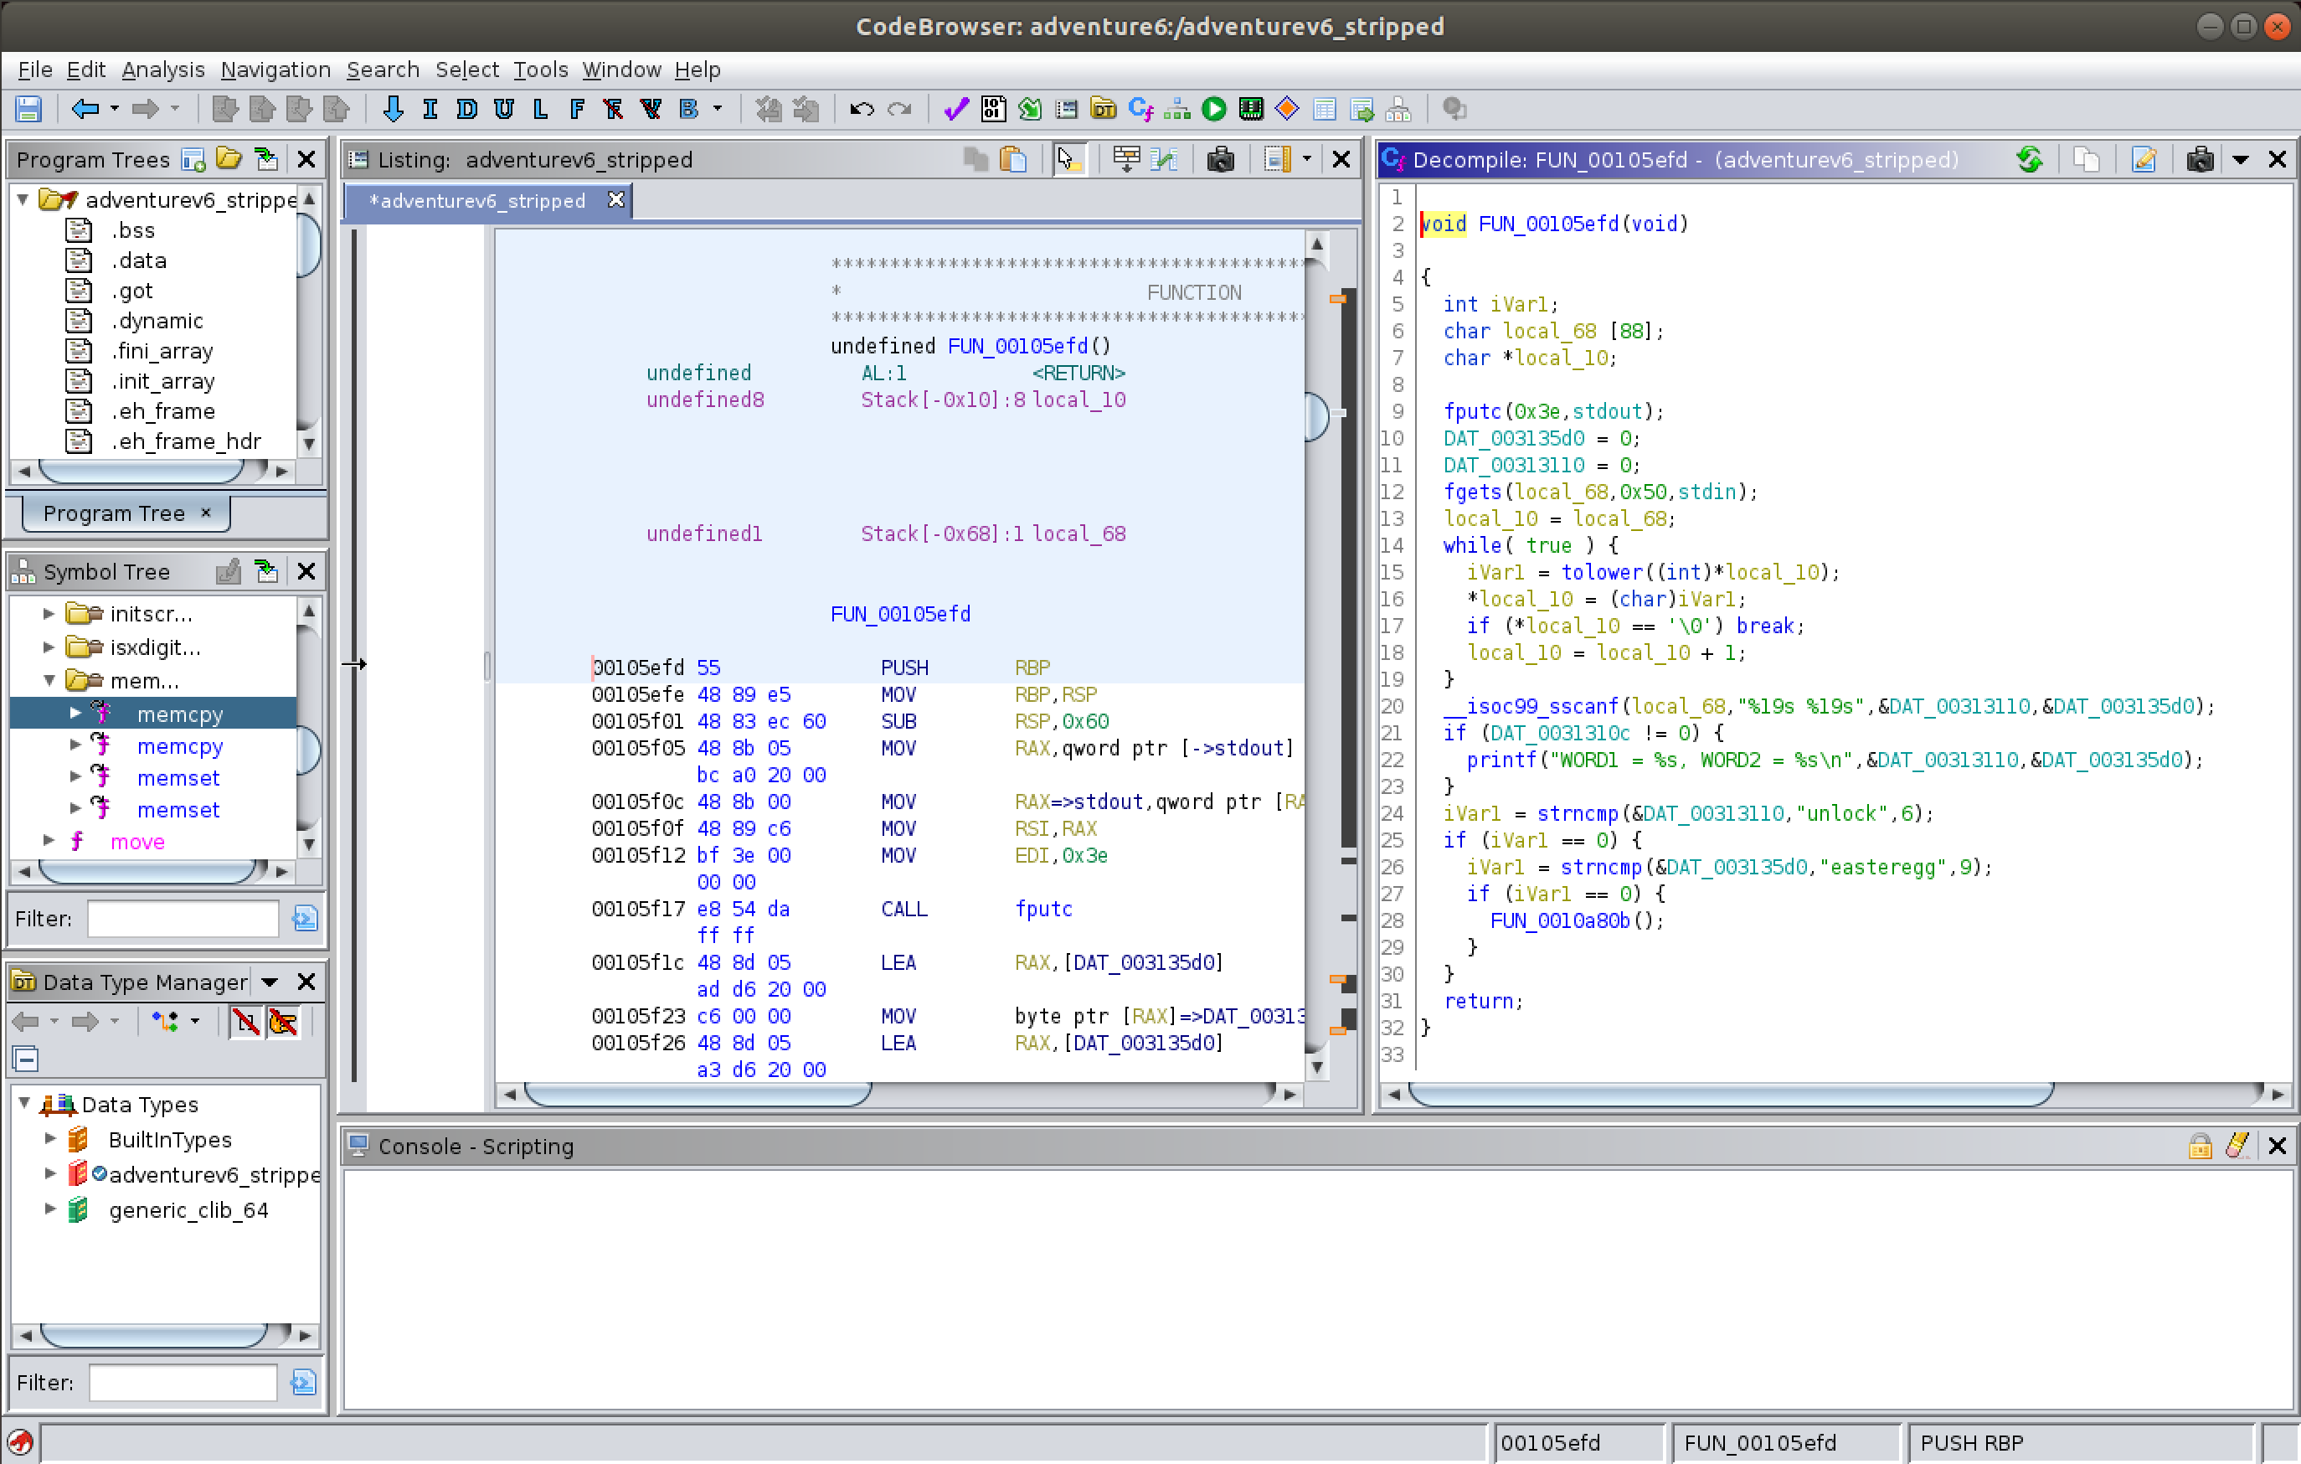Click the fputc call in the listing
Image resolution: width=2301 pixels, height=1464 pixels.
pos(1043,909)
